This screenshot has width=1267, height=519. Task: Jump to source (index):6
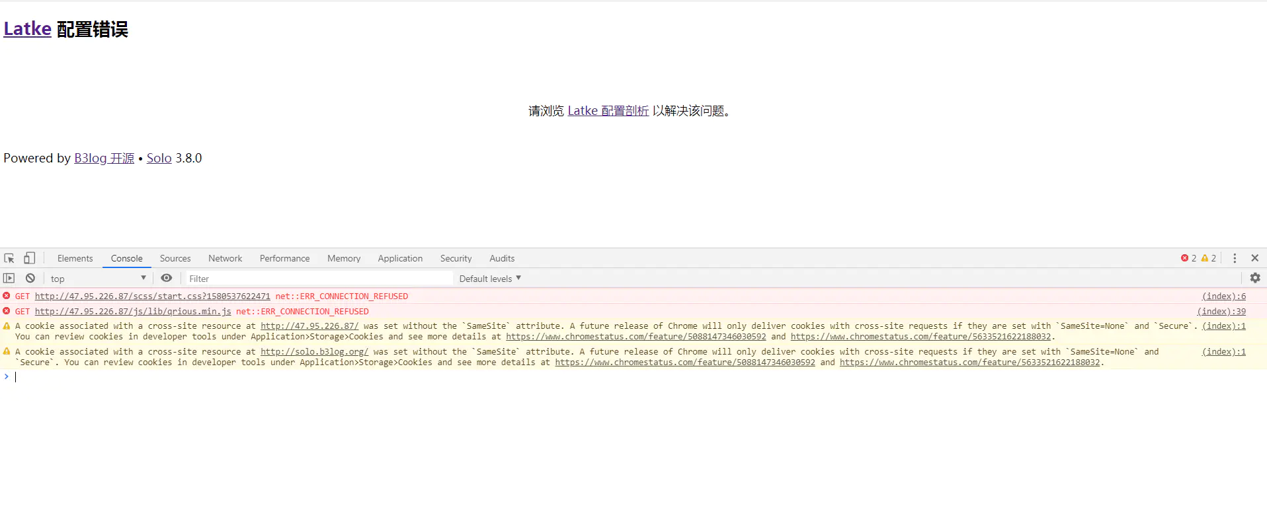tap(1223, 296)
